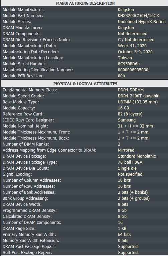Select the Module Manufacturing Date row
Image resolution: width=168 pixels, height=256 pixels.
pyautogui.click(x=85, y=46)
